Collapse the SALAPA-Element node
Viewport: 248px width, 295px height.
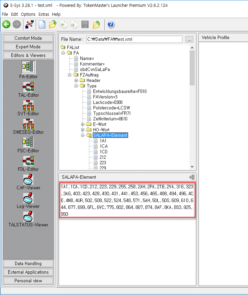(82, 135)
